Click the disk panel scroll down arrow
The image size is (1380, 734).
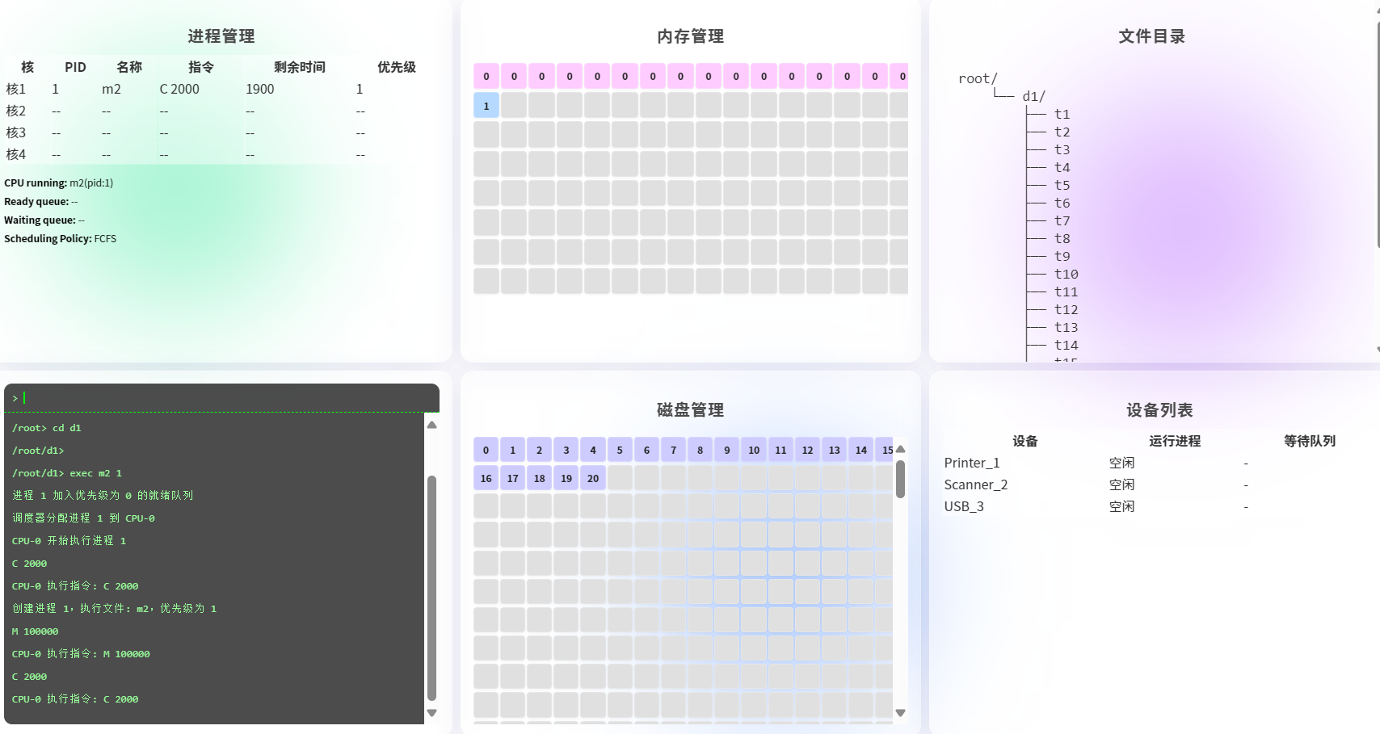(x=900, y=713)
